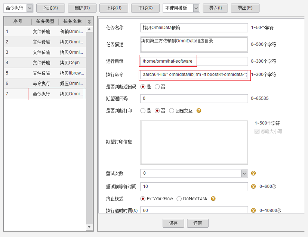Focus the 重试前等待时间 input field
The image size is (308, 237).
(194, 187)
